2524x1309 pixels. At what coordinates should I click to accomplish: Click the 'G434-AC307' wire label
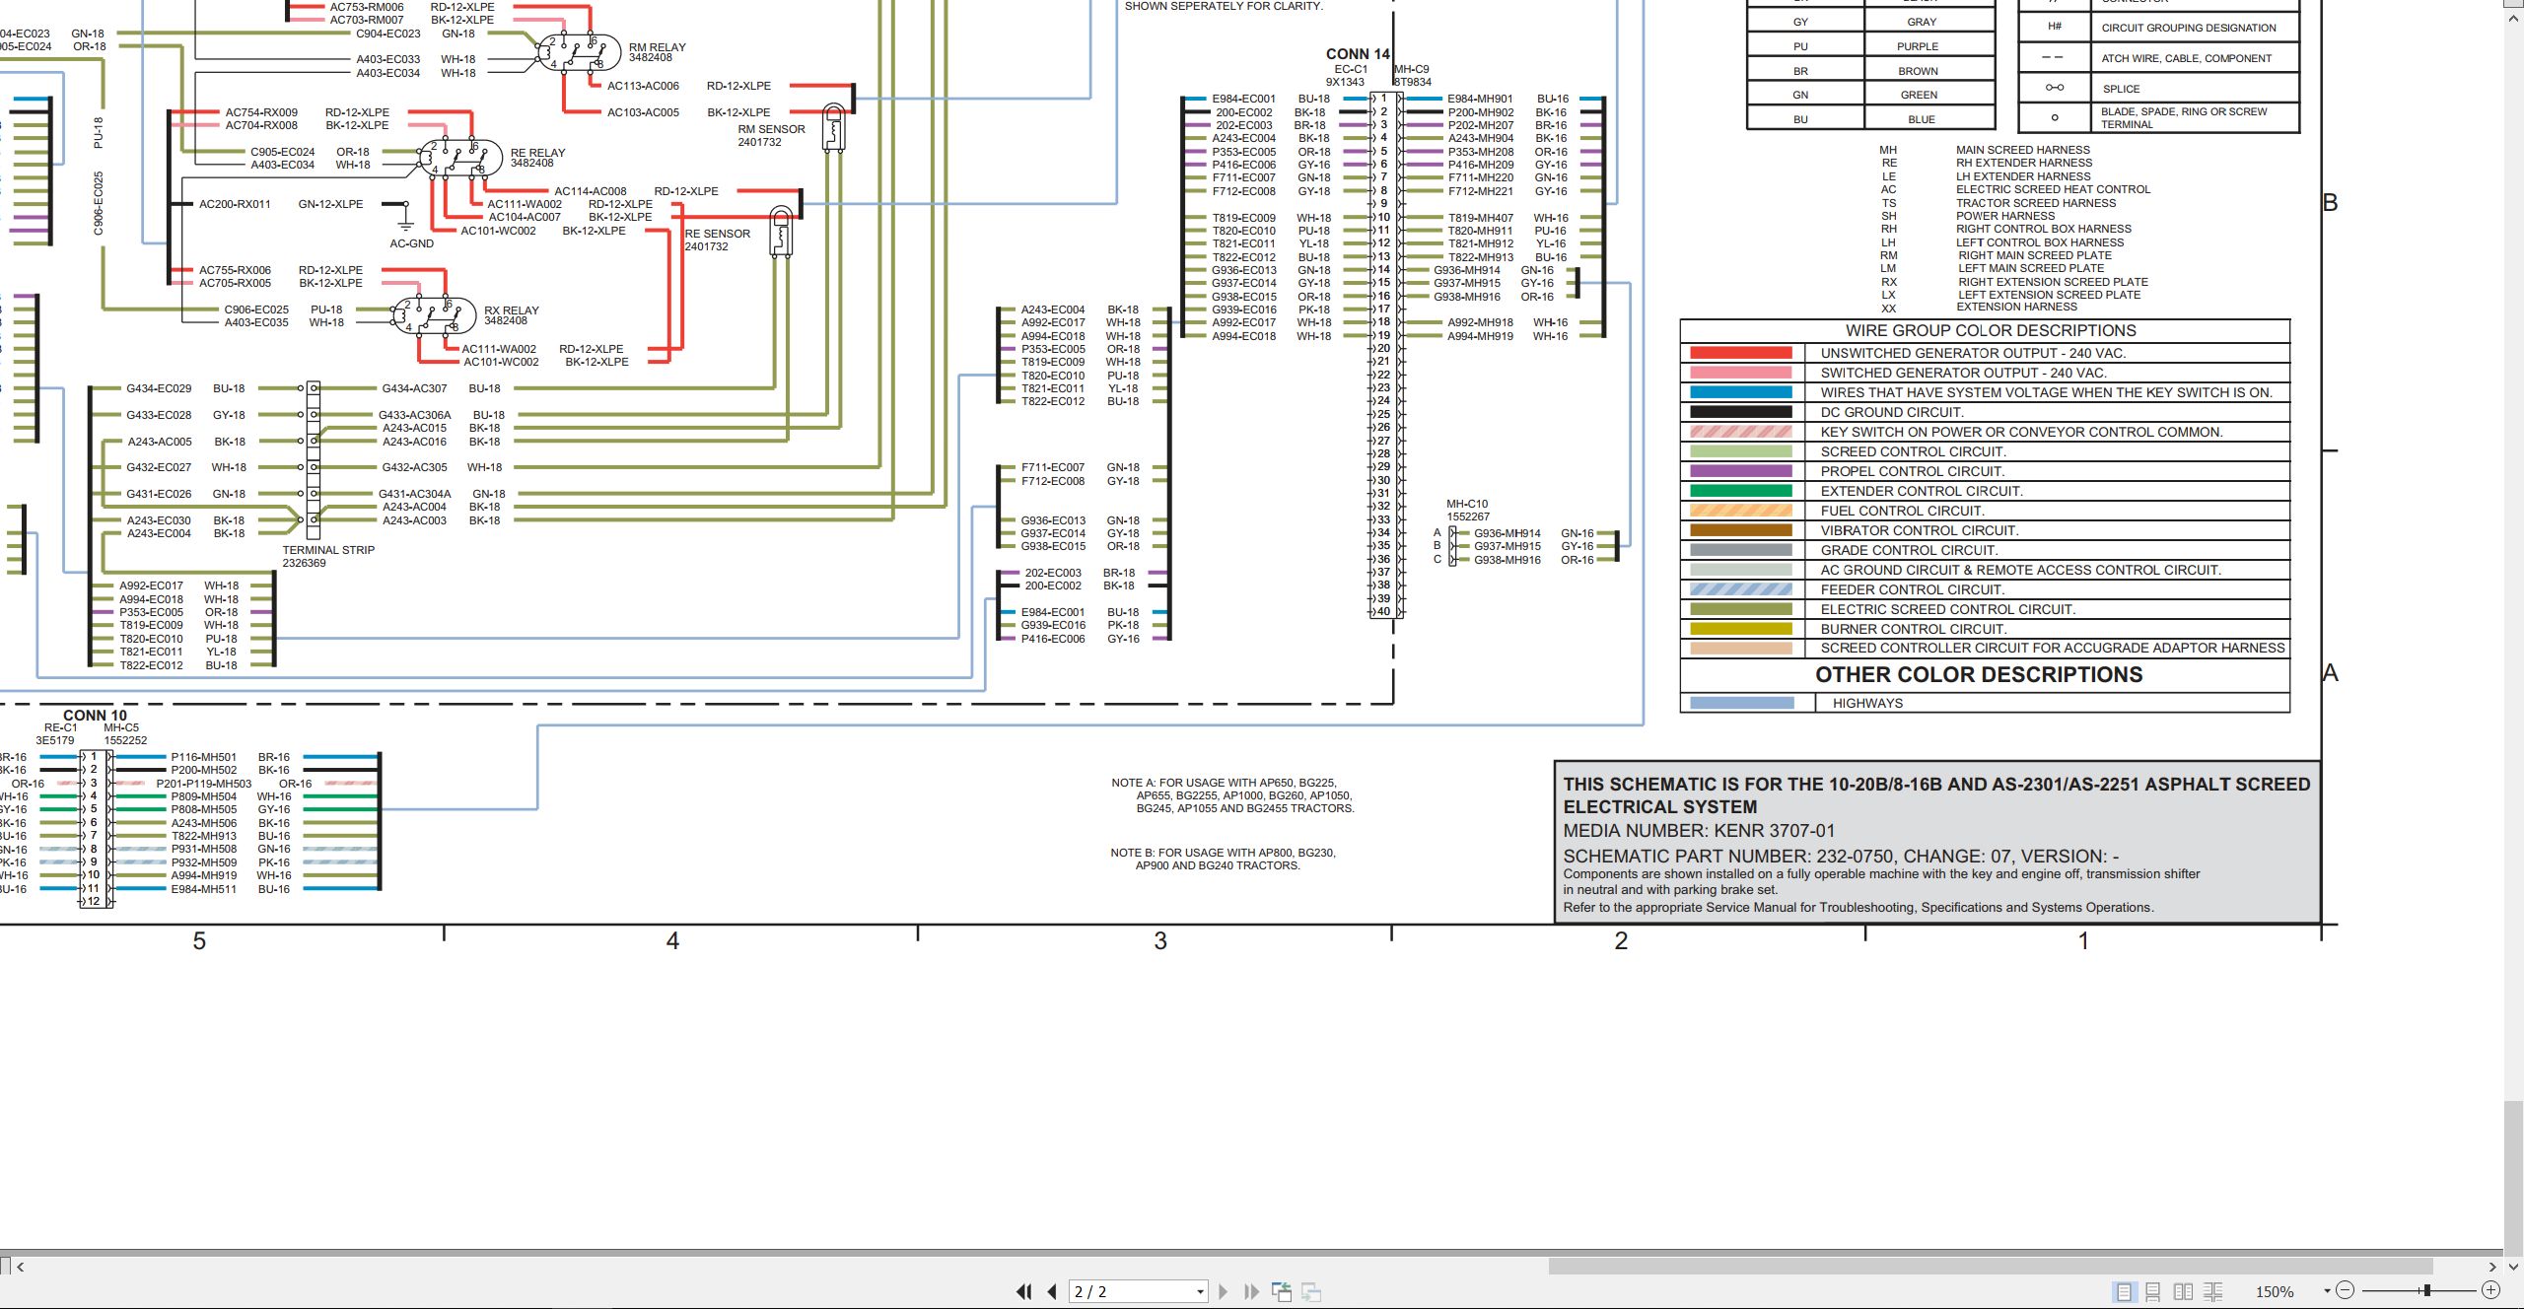(414, 388)
